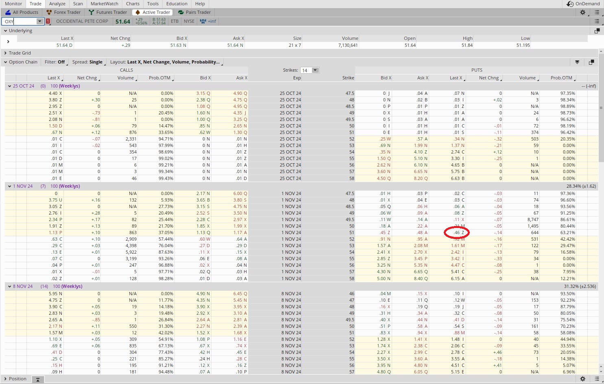Open the Charts main tab
Viewport: 604px width, 384px height.
pos(133,4)
